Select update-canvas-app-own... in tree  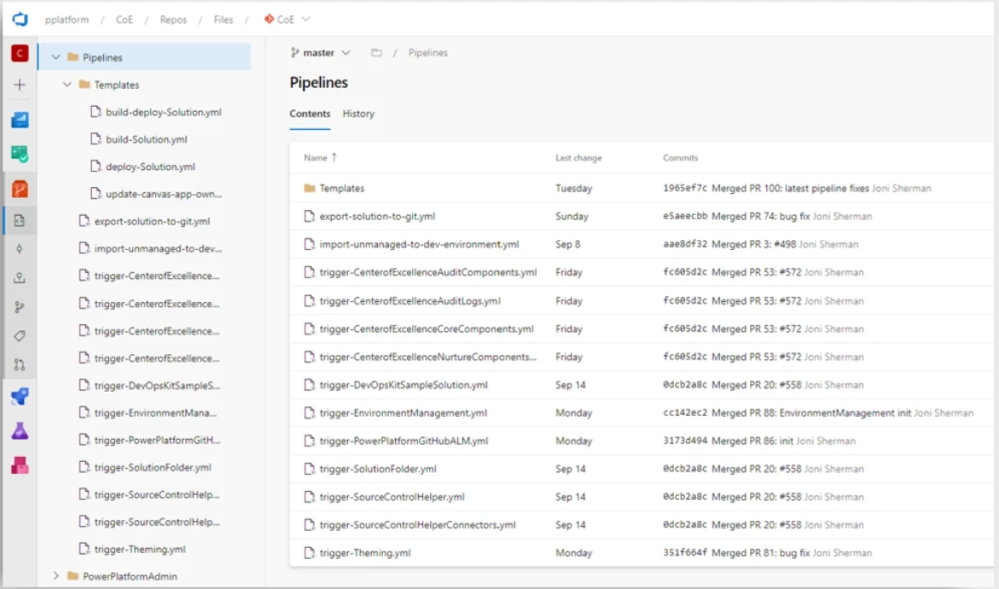coord(164,194)
